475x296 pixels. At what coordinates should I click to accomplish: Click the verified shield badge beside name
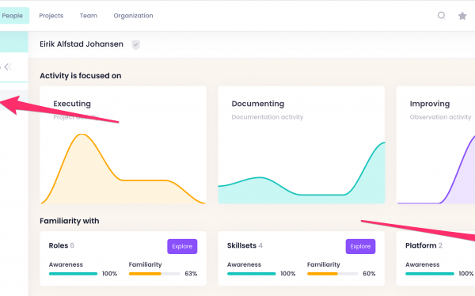click(x=135, y=45)
